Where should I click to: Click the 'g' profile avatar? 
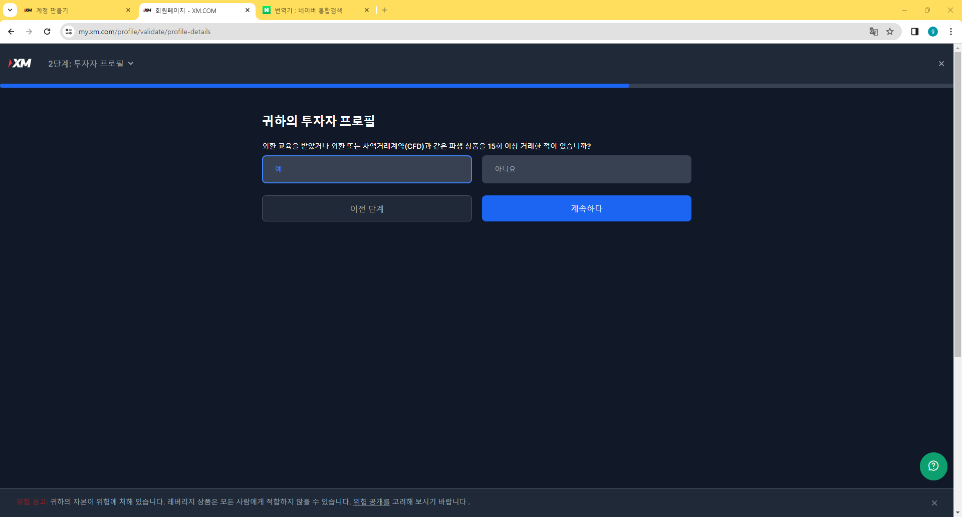(933, 31)
